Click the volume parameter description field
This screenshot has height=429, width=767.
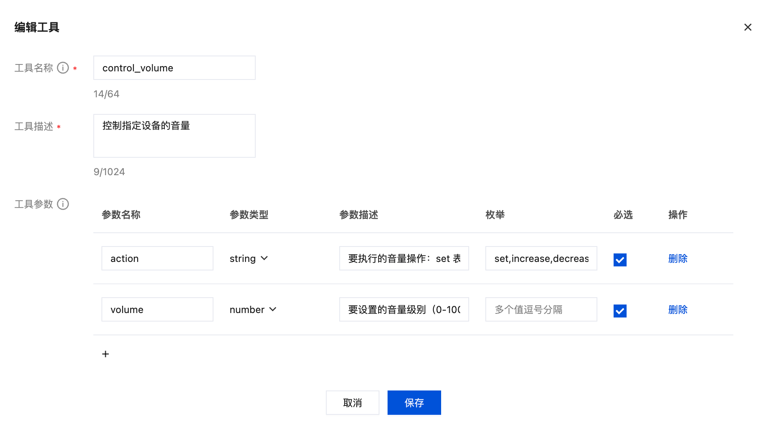[x=404, y=310]
